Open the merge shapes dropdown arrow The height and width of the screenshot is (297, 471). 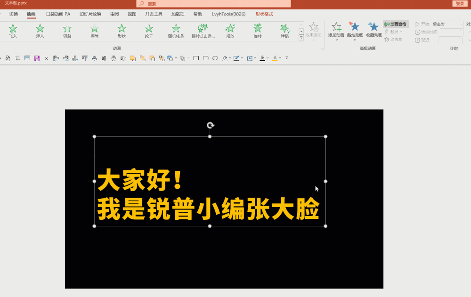pyautogui.click(x=188, y=58)
